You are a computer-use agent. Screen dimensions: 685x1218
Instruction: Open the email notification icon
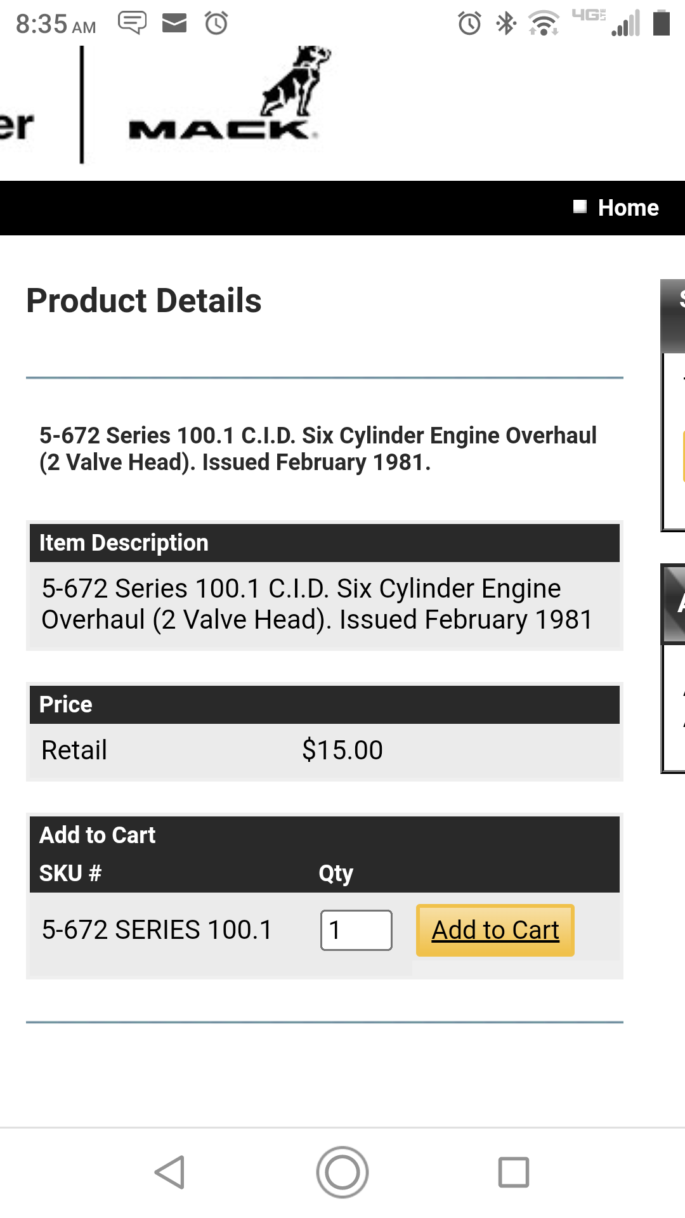pyautogui.click(x=174, y=23)
